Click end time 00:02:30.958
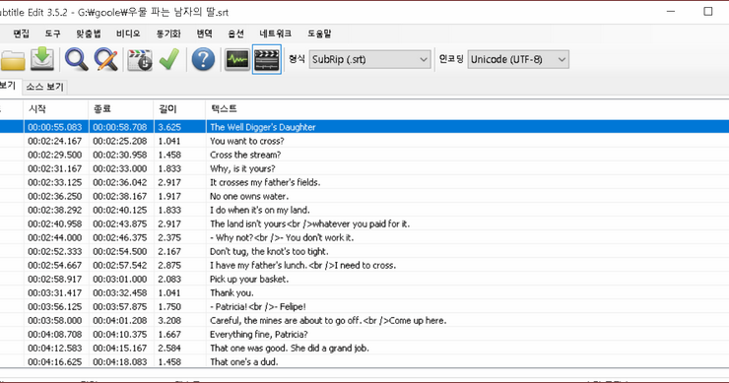The height and width of the screenshot is (383, 729). point(120,155)
